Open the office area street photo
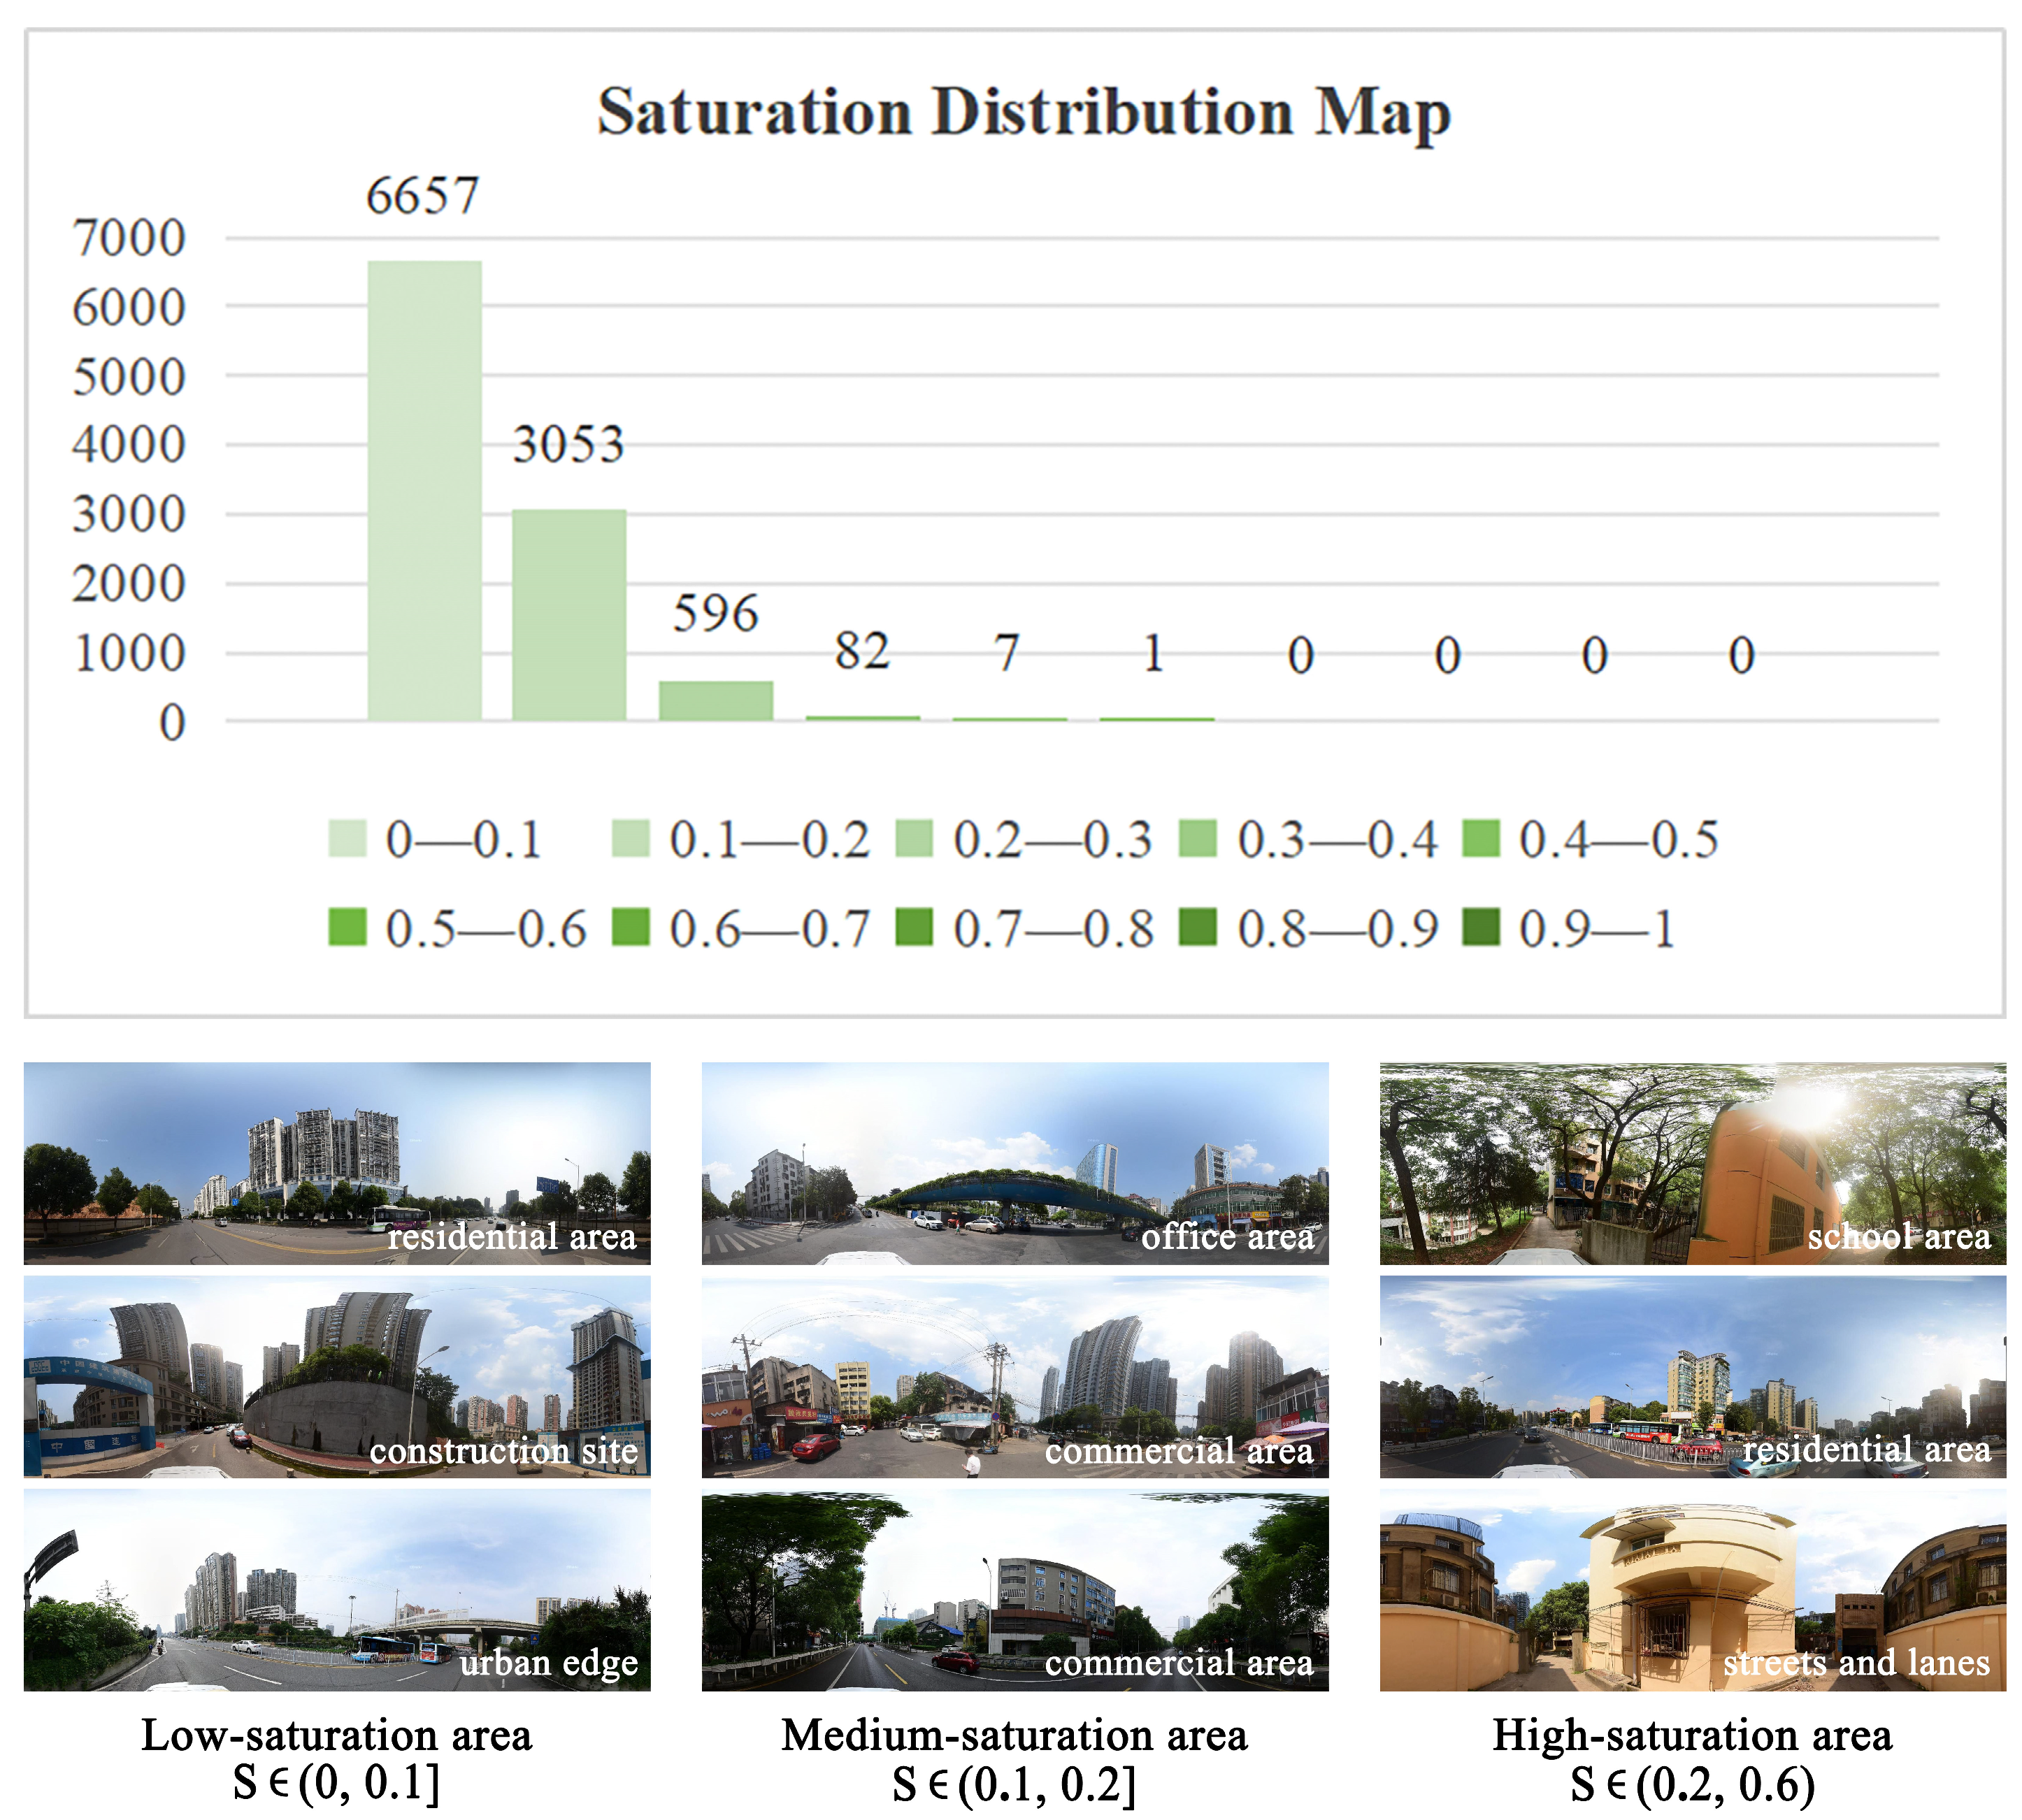This screenshot has height=1820, width=2022. coord(1014,1163)
